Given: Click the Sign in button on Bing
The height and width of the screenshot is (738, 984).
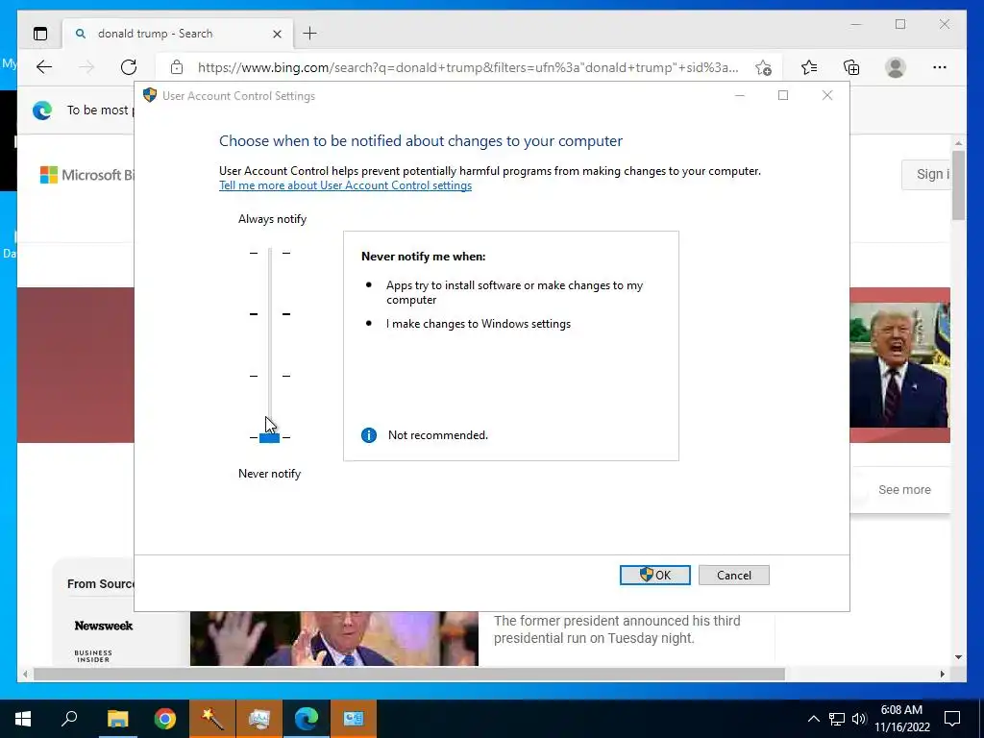Looking at the screenshot, I should (x=927, y=175).
